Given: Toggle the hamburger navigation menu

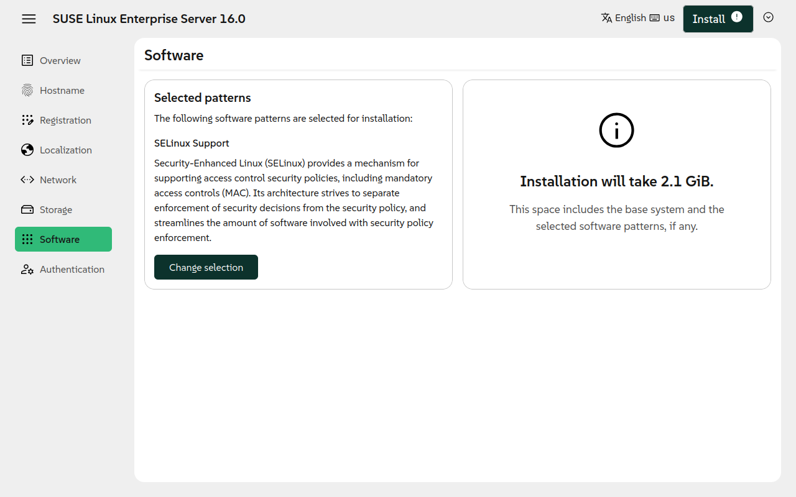Looking at the screenshot, I should [x=29, y=19].
